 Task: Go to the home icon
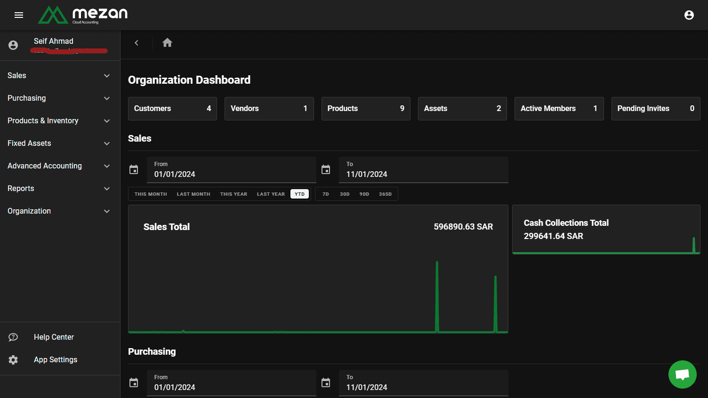(167, 43)
